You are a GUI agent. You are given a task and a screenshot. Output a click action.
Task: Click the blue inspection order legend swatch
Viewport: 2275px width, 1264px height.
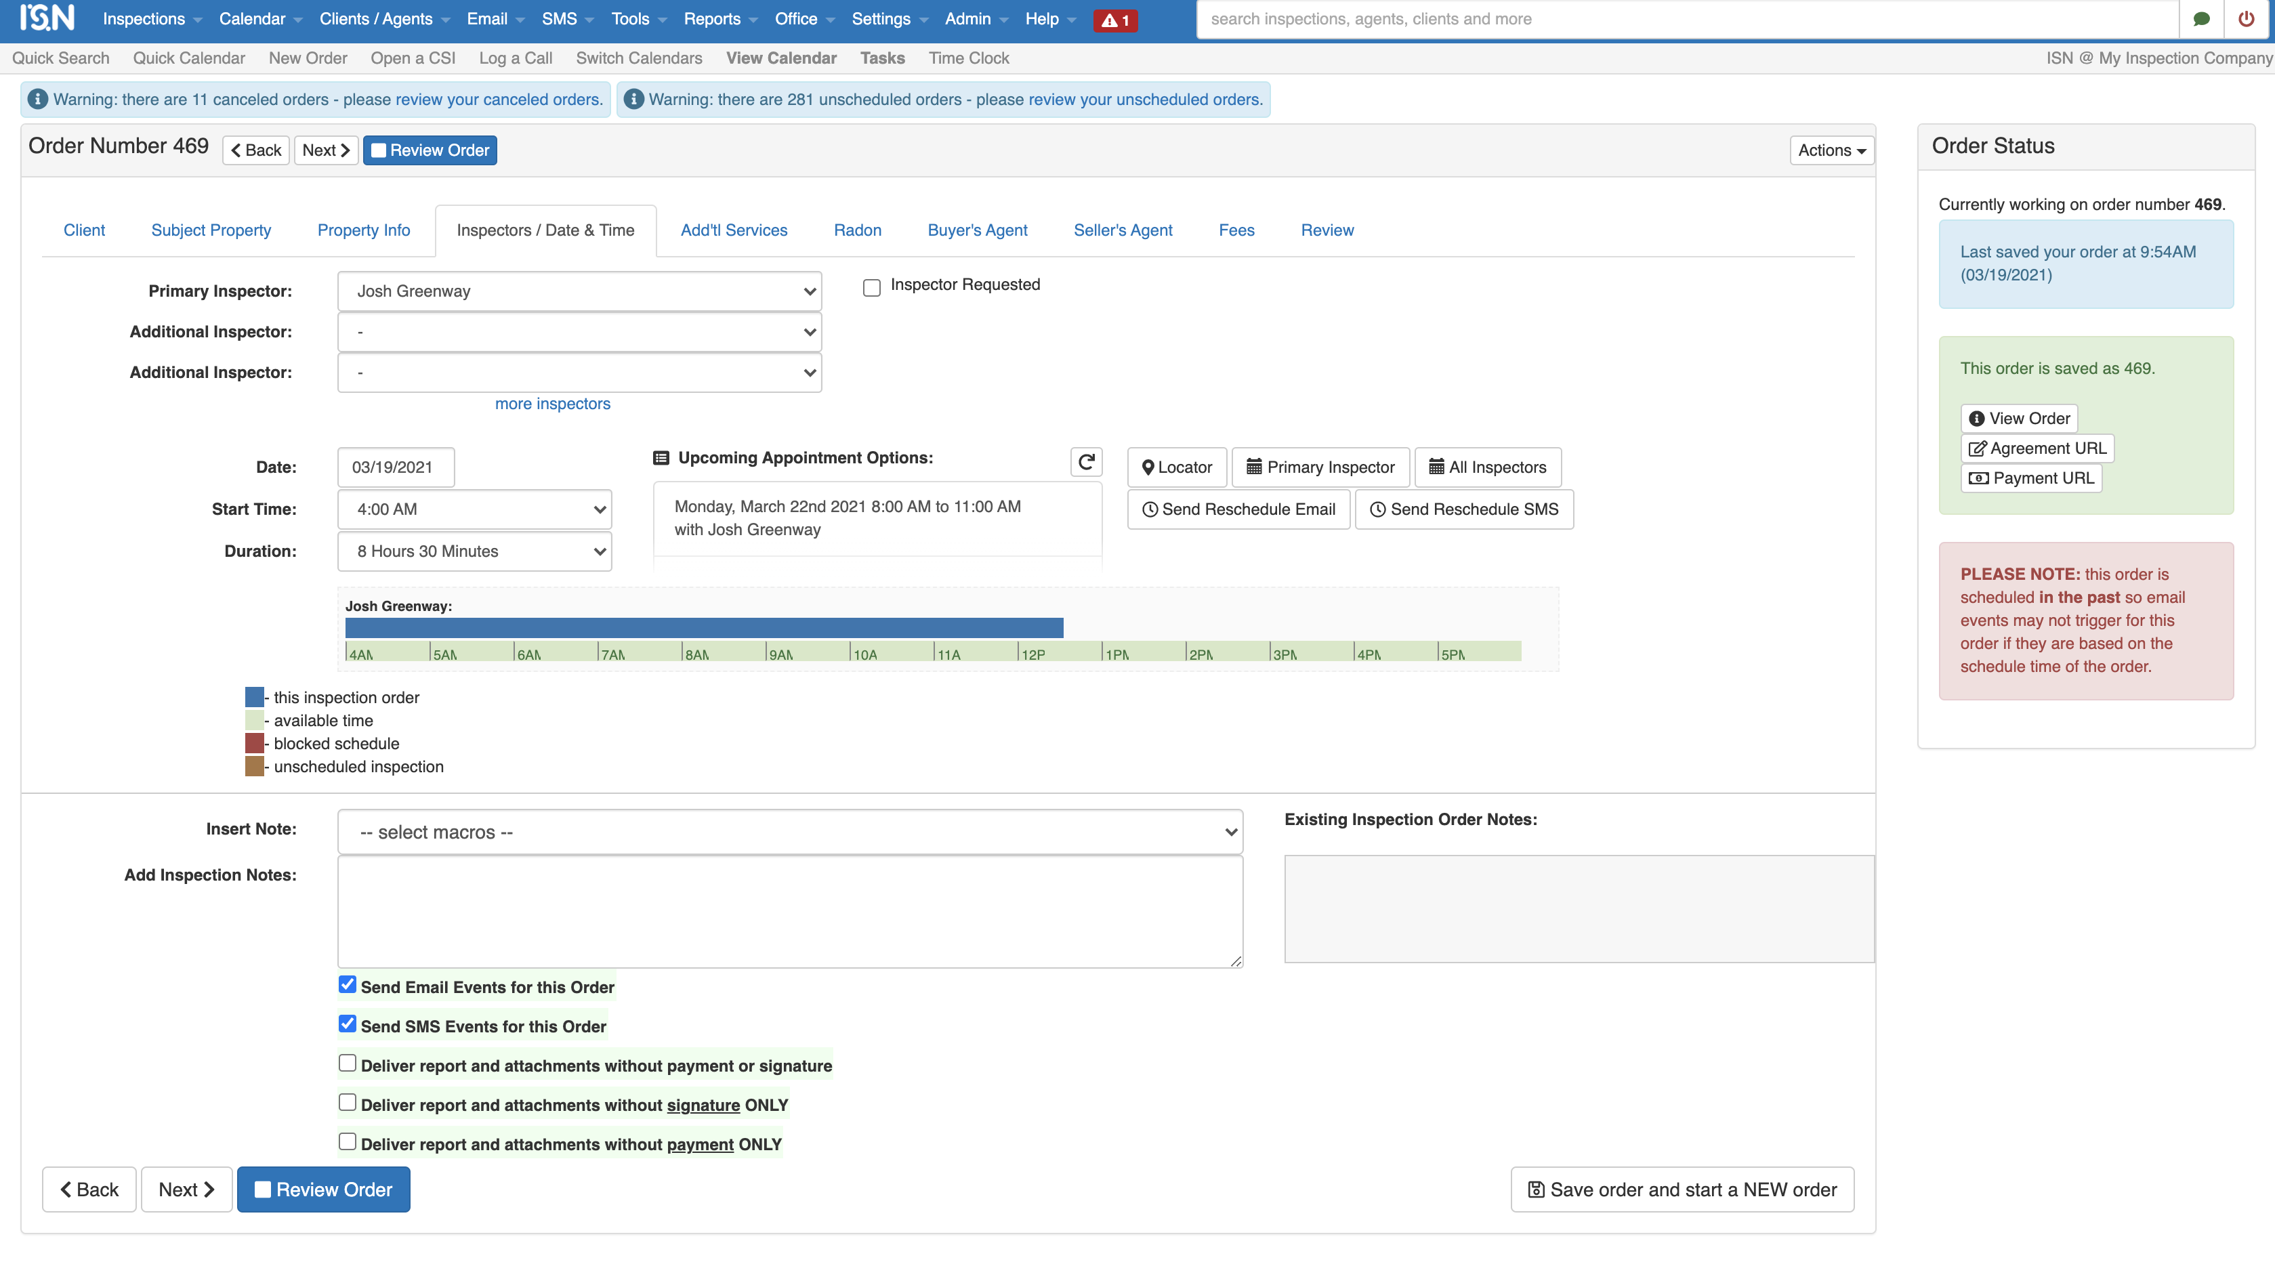coord(254,697)
